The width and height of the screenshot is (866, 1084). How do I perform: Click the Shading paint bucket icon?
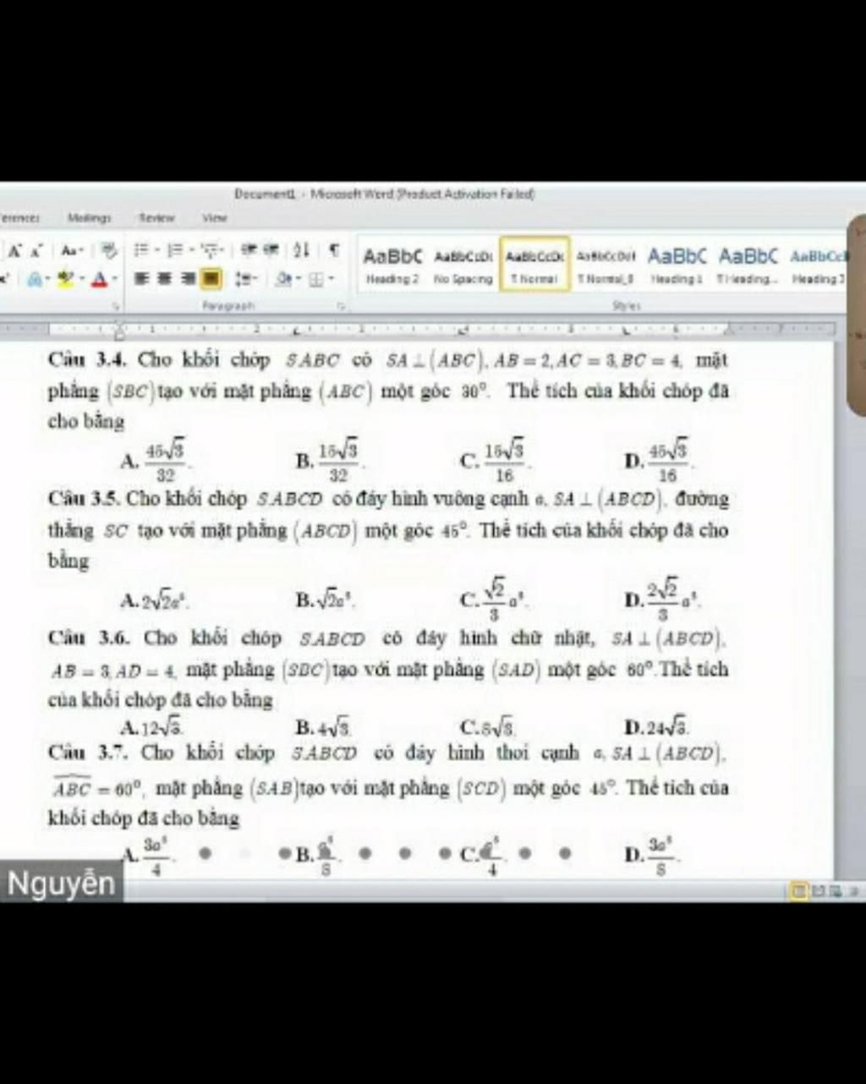(284, 277)
